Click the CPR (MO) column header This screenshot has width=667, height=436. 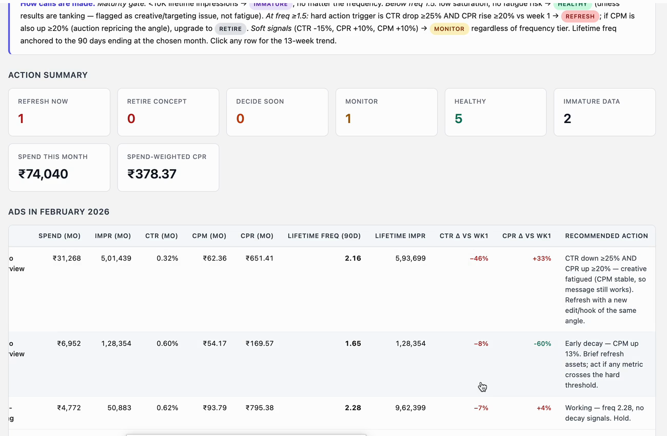(x=257, y=236)
